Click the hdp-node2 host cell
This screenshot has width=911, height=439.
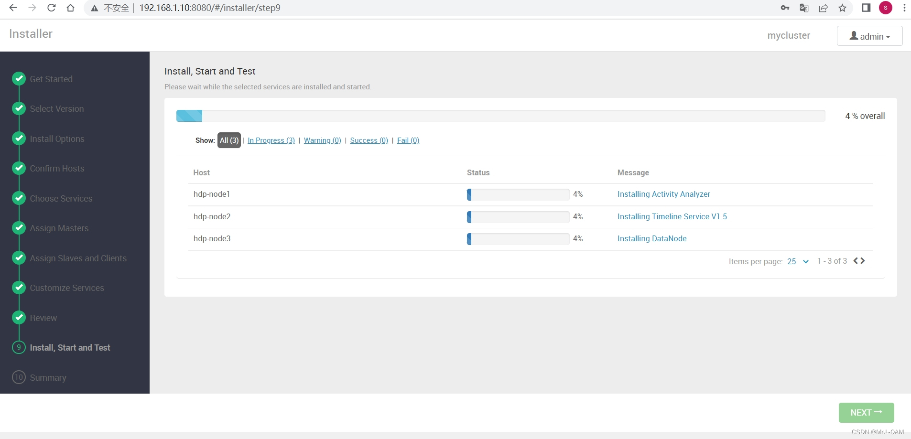point(212,216)
